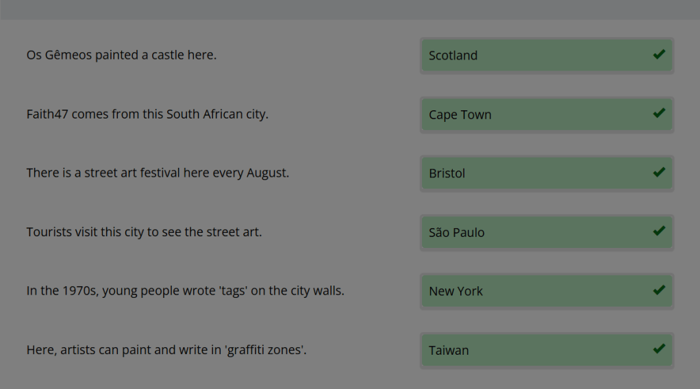Select the Scotland answer box
The height and width of the screenshot is (389, 700).
(534, 55)
